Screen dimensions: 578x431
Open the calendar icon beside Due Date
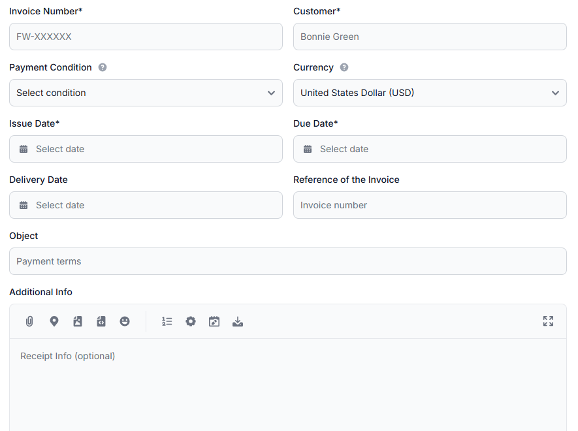click(308, 149)
